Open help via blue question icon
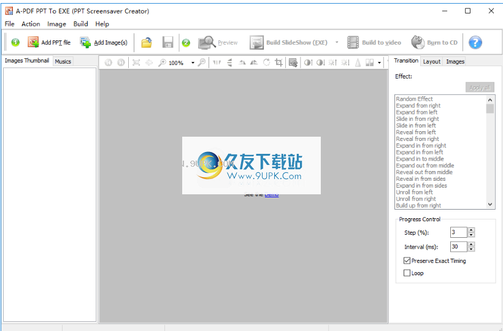This screenshot has width=503, height=331. click(x=475, y=42)
